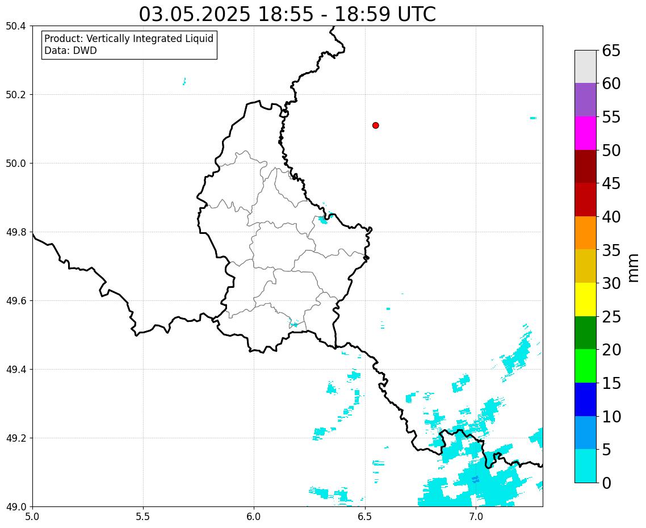This screenshot has width=646, height=528.
Task: Pick the dark red 45-50 colorbar segment
Action: point(585,166)
